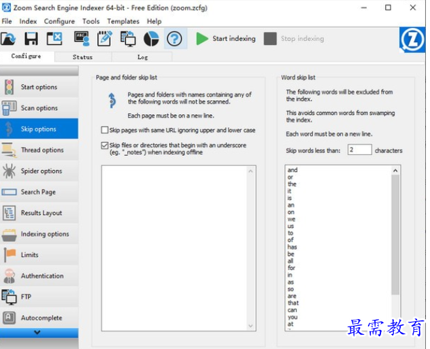Click the grey Stop indexing square
Screen dimensions: 430x349
point(270,39)
